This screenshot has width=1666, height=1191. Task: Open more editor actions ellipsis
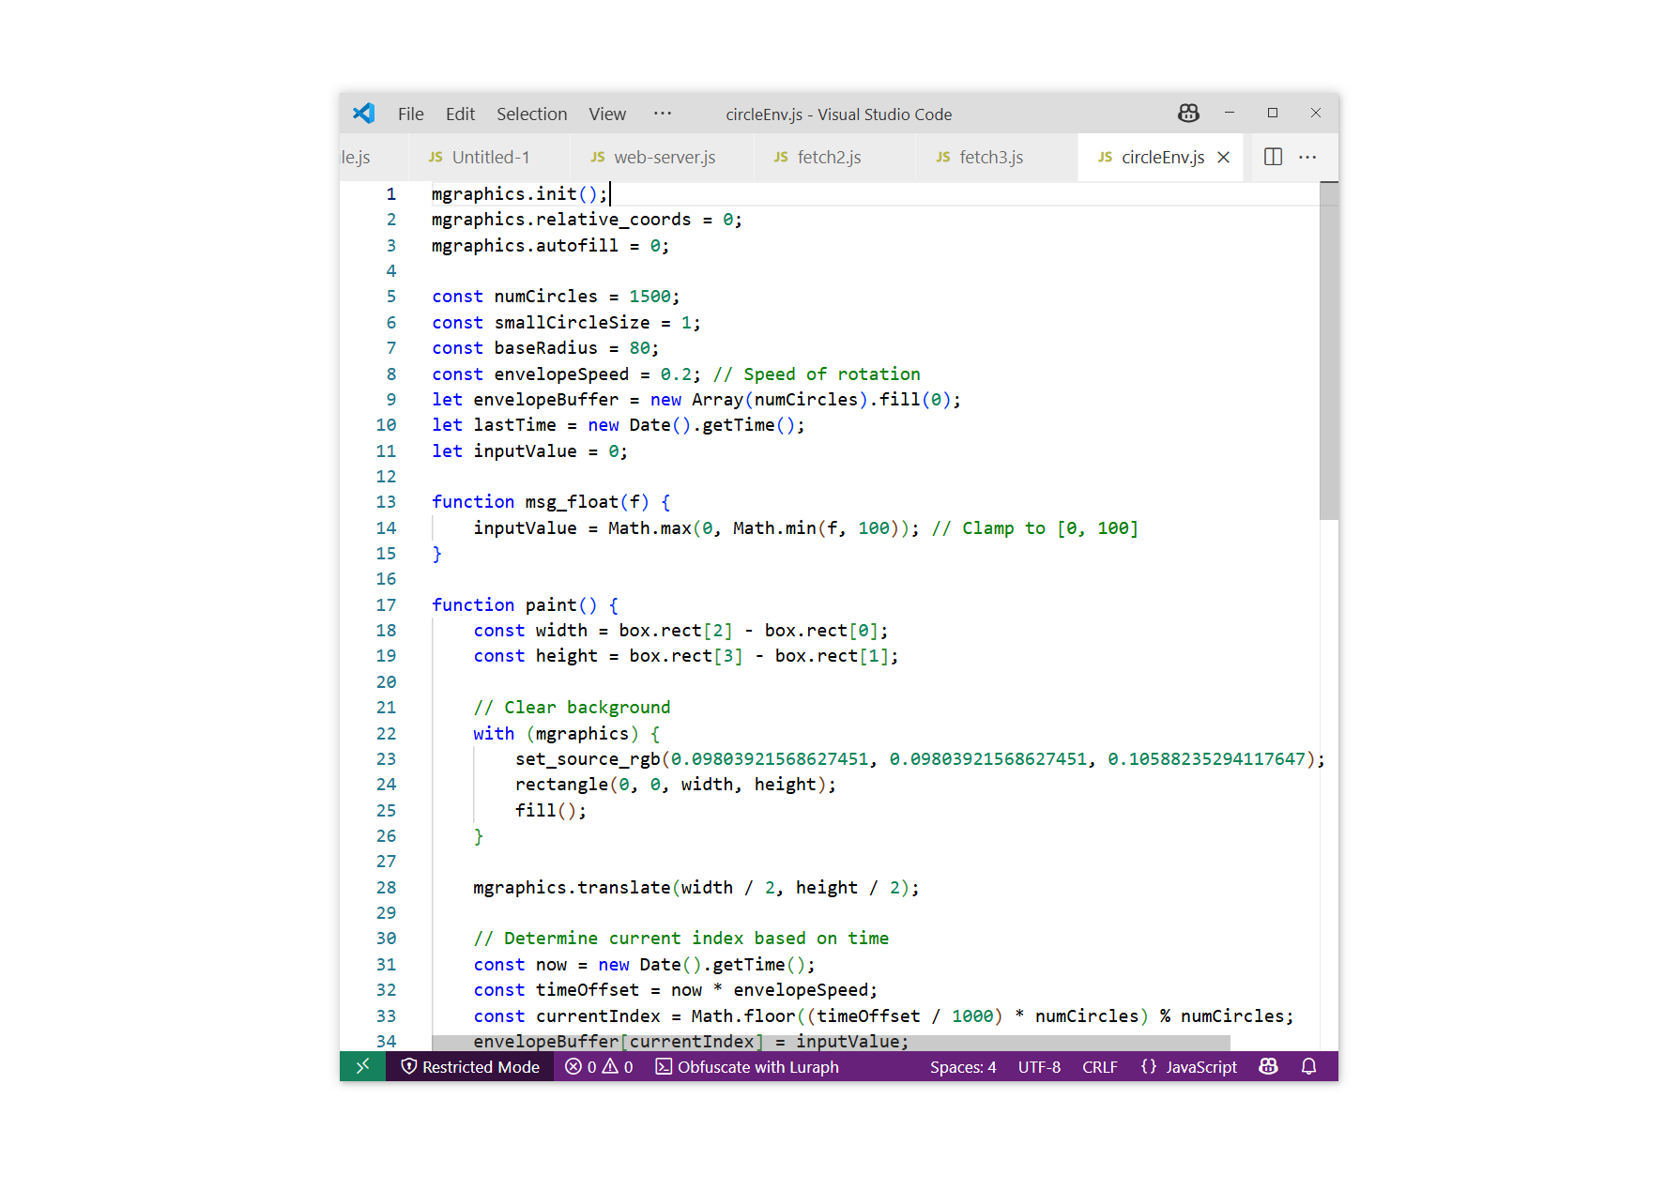1307,157
